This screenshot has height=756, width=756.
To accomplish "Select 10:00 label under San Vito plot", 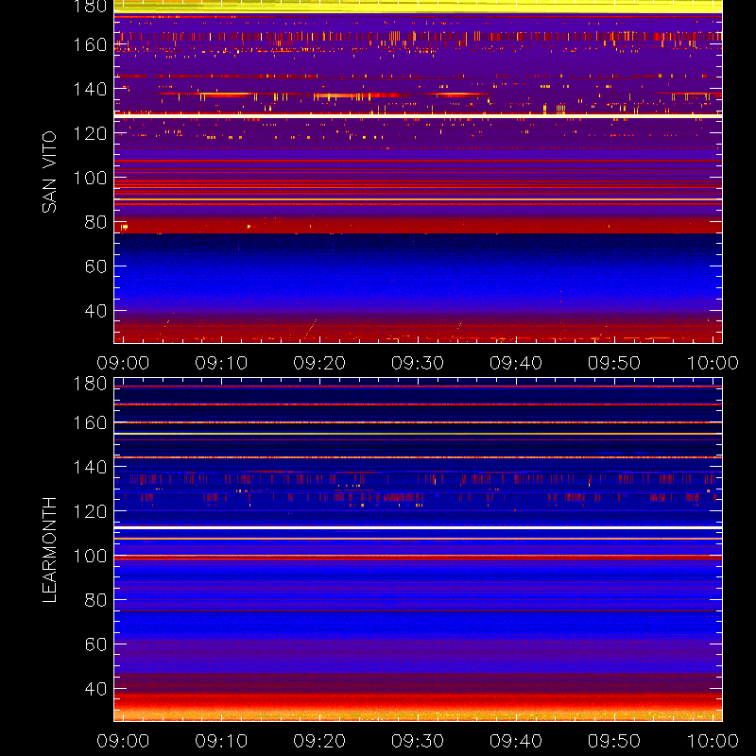I will click(x=713, y=363).
